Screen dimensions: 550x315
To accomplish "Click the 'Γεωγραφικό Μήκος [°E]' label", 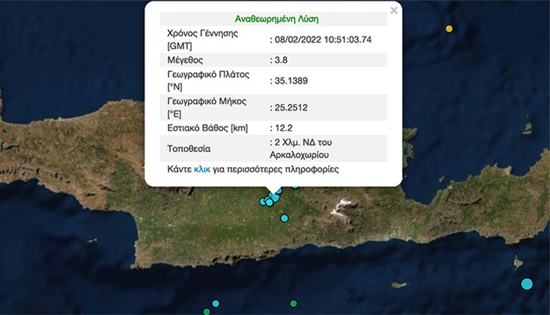I will (207, 108).
